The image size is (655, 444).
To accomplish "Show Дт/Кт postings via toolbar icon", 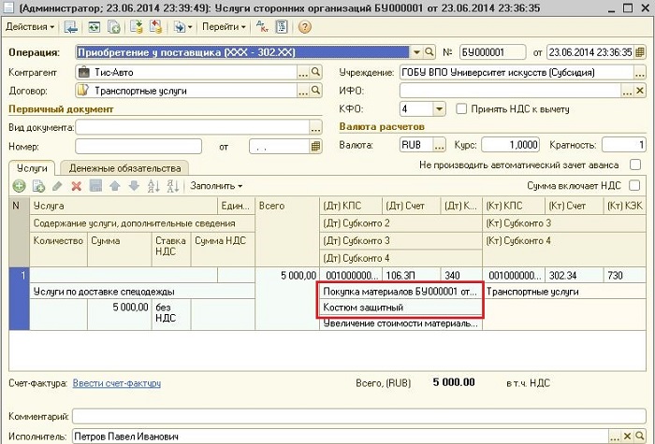I will pyautogui.click(x=262, y=27).
